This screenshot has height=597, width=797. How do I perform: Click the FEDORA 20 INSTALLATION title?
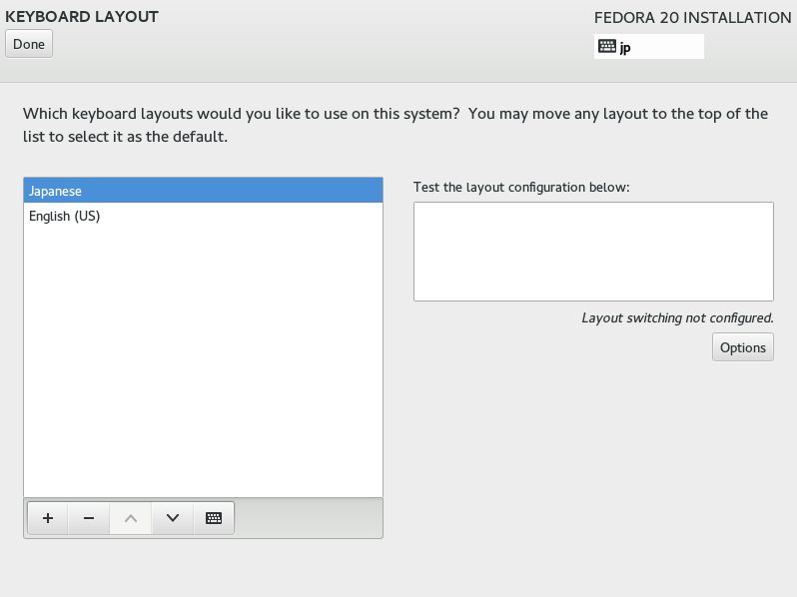[692, 18]
